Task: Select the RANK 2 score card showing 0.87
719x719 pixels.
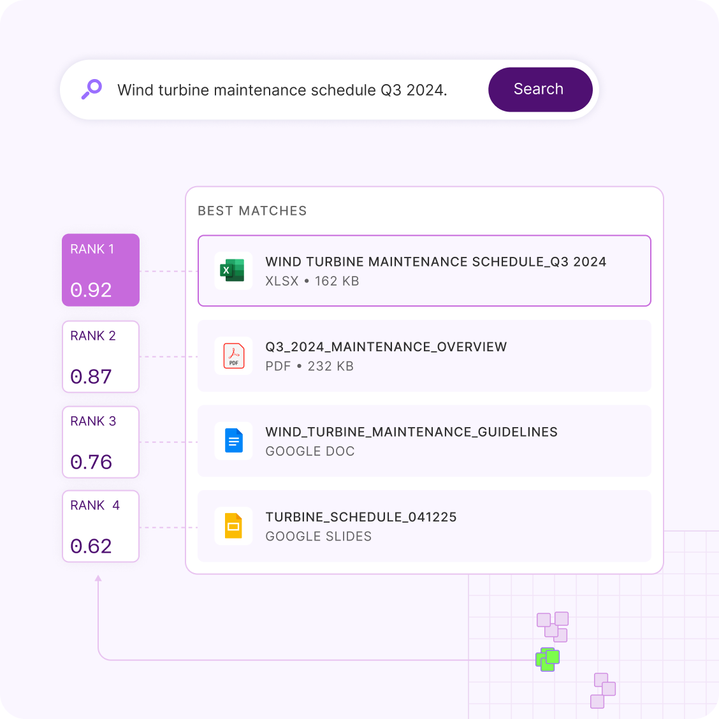Action: tap(100, 356)
